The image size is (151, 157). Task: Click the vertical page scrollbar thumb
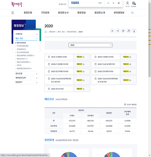coord(149,40)
